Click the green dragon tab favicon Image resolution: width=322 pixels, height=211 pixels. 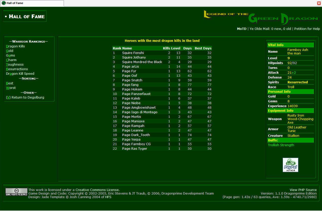click(x=4, y=3)
